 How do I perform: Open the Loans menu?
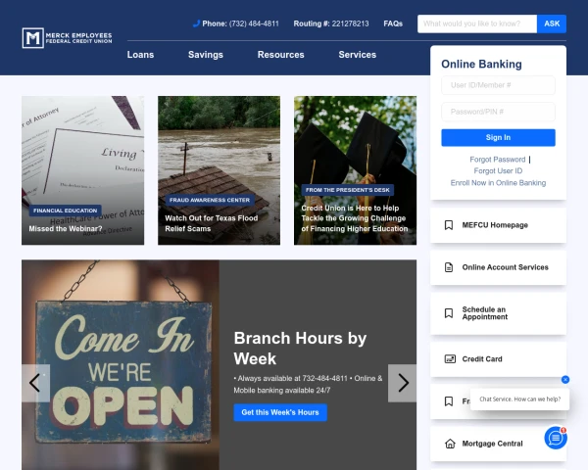(x=140, y=55)
